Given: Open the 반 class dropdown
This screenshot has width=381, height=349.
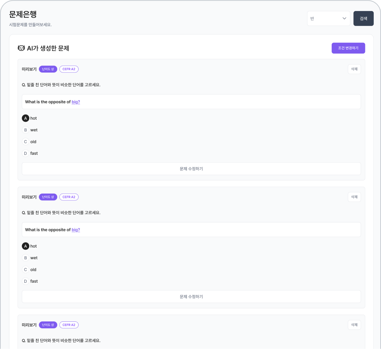Looking at the screenshot, I should pos(328,19).
